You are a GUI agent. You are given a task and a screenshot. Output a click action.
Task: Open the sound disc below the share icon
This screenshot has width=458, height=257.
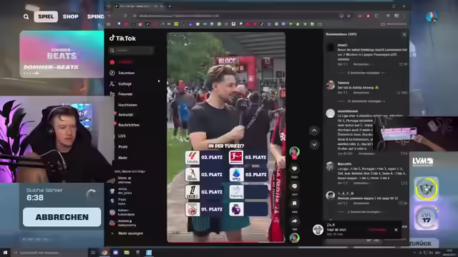tap(294, 238)
